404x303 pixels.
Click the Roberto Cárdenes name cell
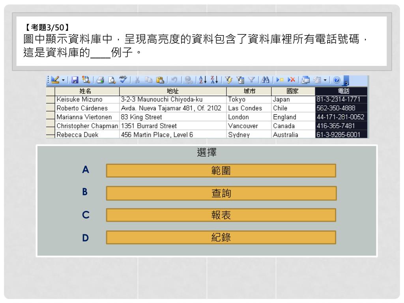pyautogui.click(x=87, y=108)
